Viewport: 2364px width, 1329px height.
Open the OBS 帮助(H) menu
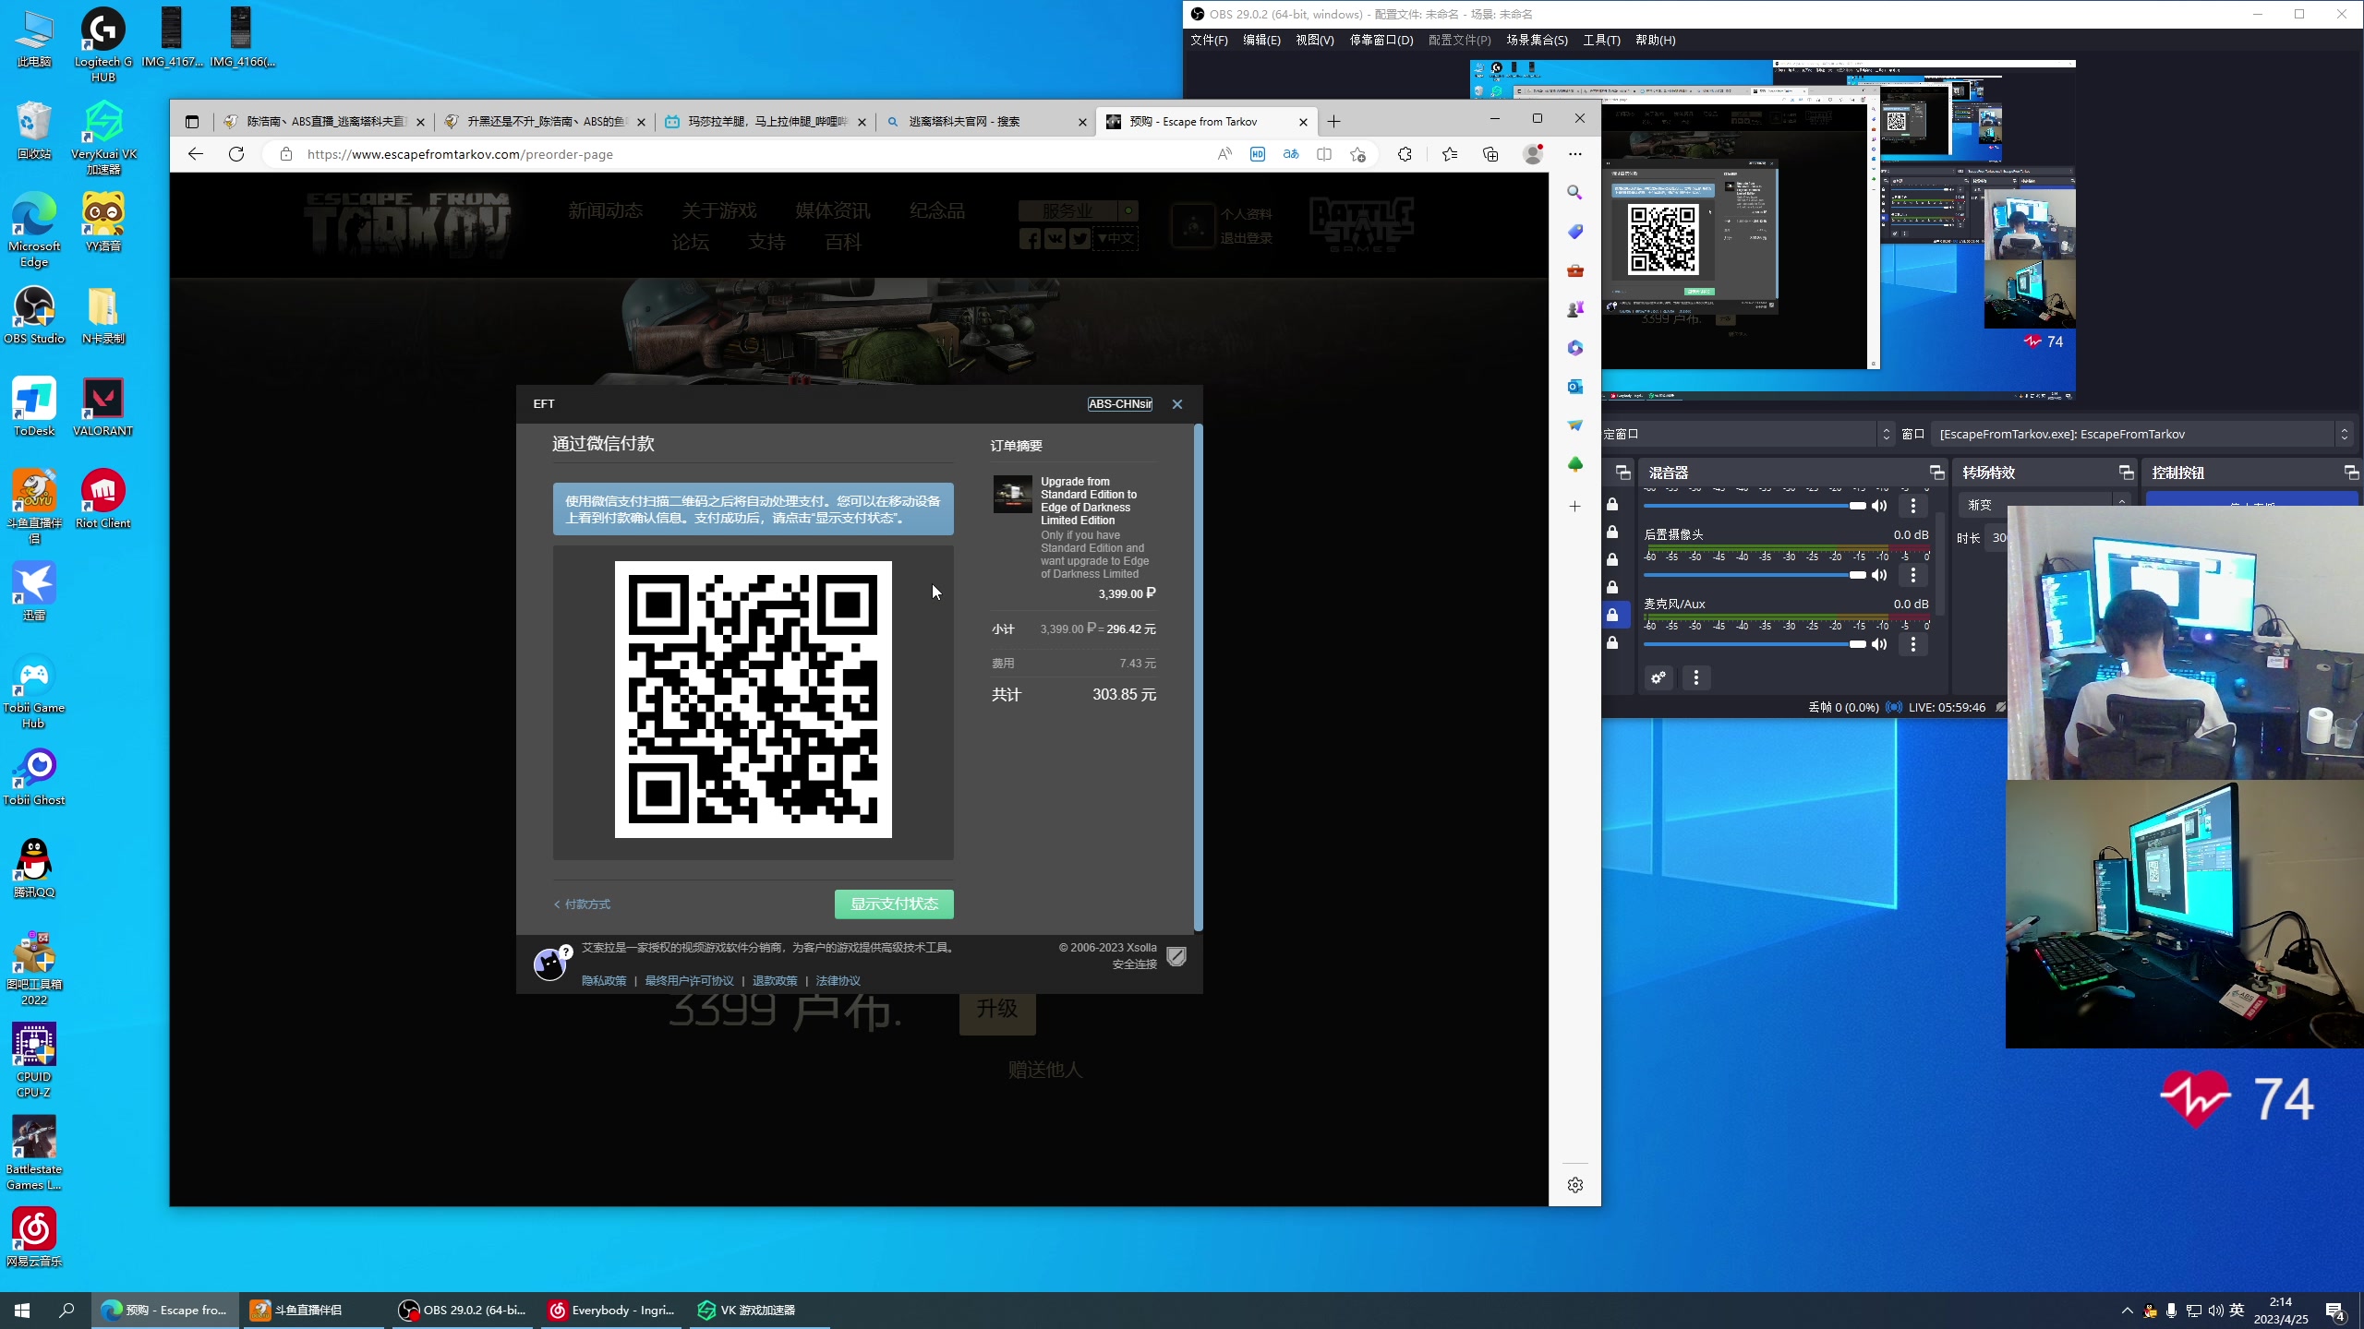pos(1655,41)
